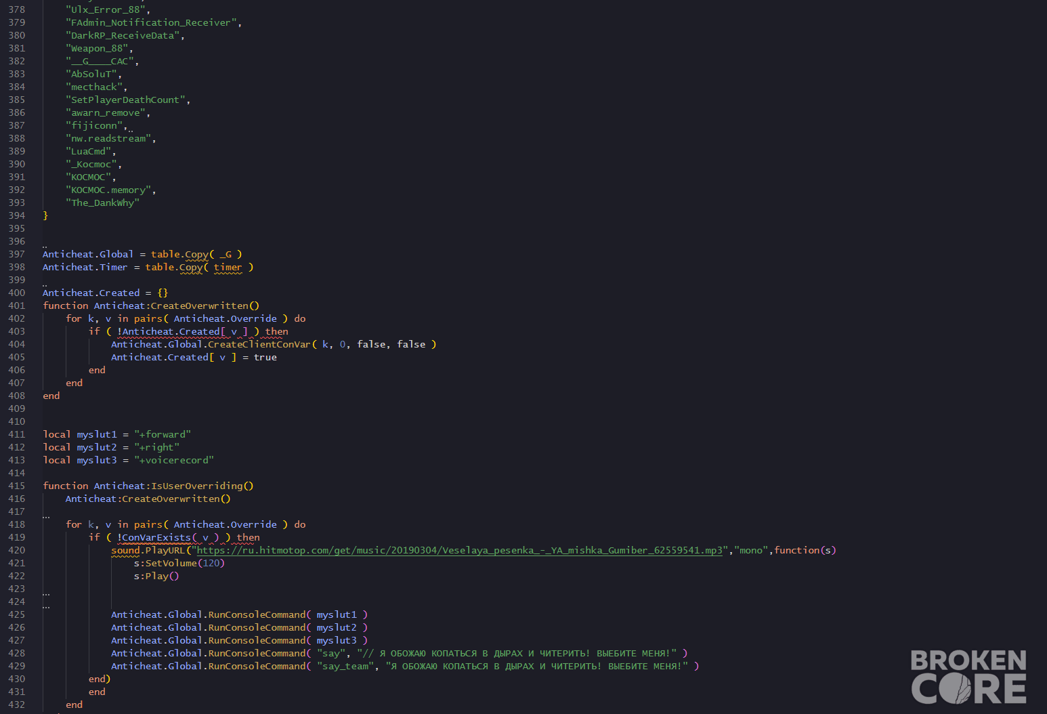
Task: Open the hitmotop.com mp3 URL link
Action: tap(460, 550)
